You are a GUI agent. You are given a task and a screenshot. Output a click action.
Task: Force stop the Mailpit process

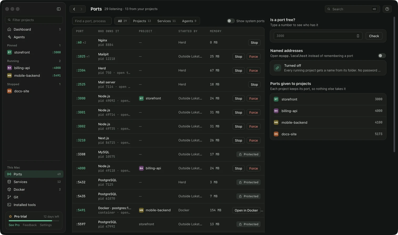(253, 56)
